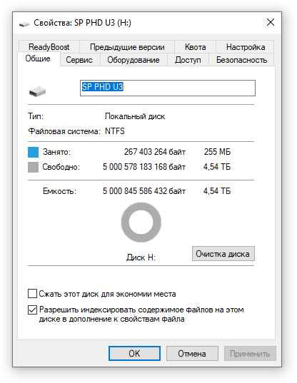Click the blue used space swatch
The width and height of the screenshot is (297, 383).
[x=33, y=152]
